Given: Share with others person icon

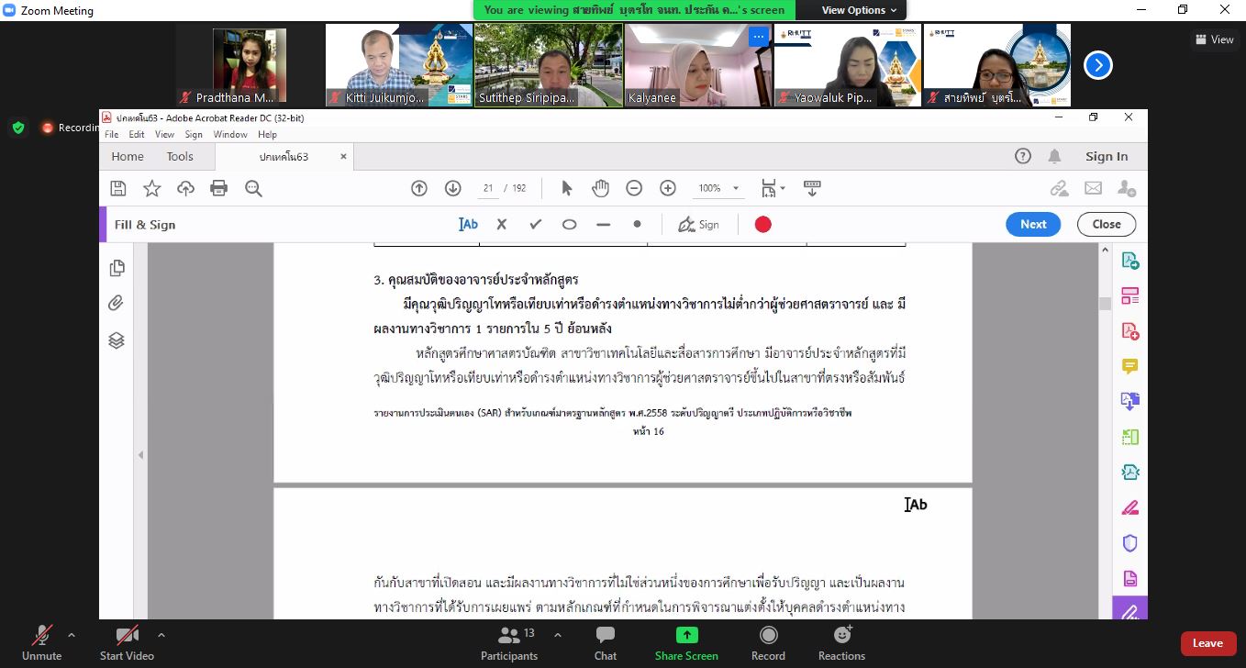Looking at the screenshot, I should pyautogui.click(x=1127, y=188).
